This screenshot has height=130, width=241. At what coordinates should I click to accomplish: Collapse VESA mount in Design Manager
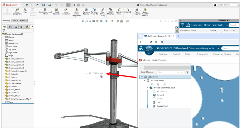[x=142, y=77]
